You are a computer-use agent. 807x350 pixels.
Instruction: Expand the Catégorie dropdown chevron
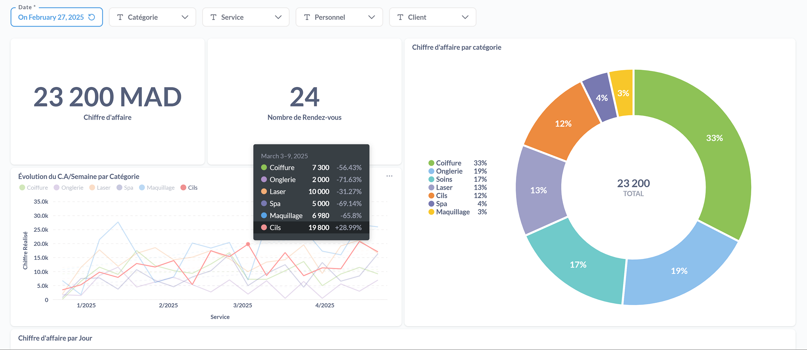(185, 17)
